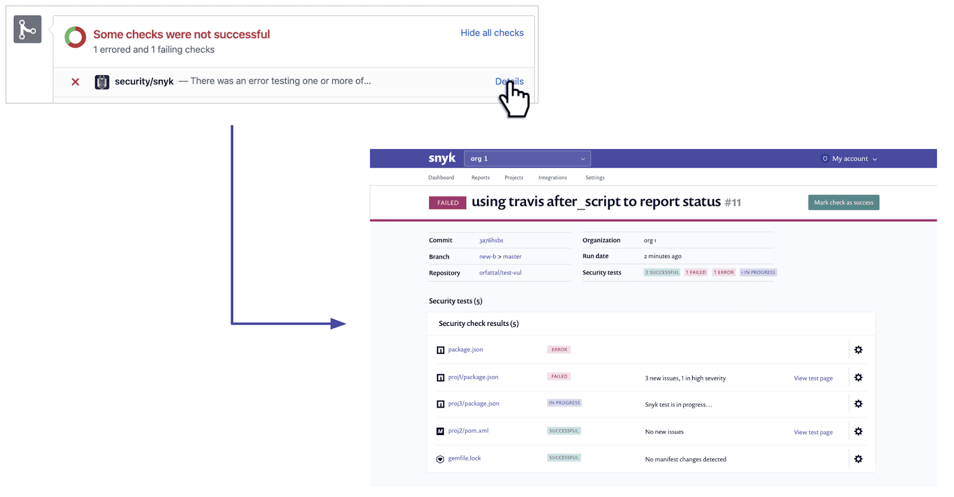Open the commit 3a76hsbs link
The height and width of the screenshot is (497, 954).
[491, 240]
